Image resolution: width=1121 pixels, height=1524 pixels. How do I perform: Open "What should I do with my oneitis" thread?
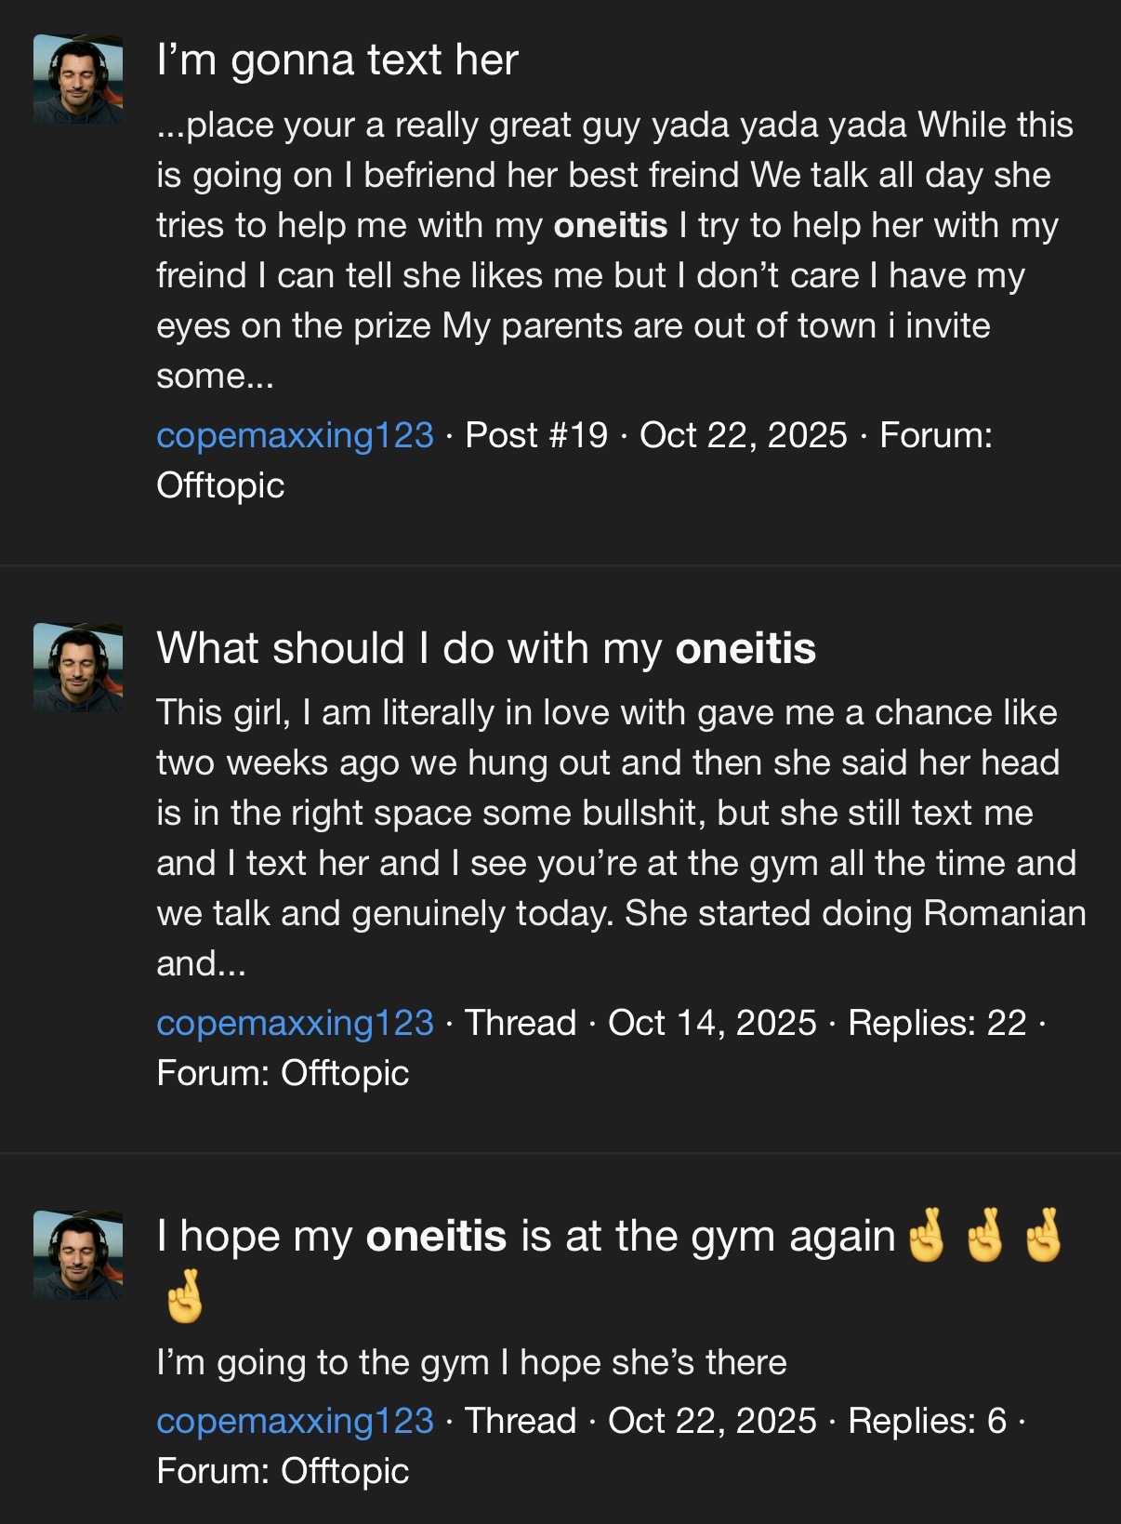point(486,648)
